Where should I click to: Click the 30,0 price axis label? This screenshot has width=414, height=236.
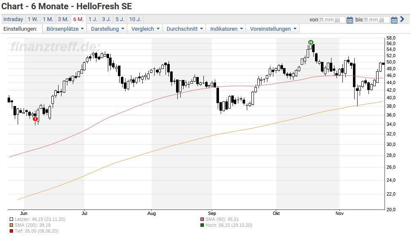391,144
